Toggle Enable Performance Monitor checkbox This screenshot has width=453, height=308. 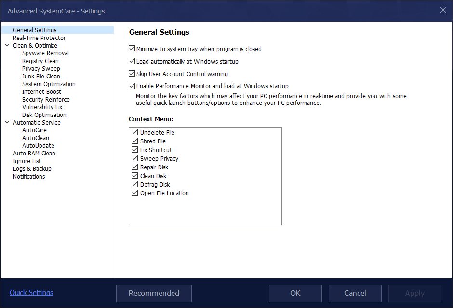click(132, 86)
